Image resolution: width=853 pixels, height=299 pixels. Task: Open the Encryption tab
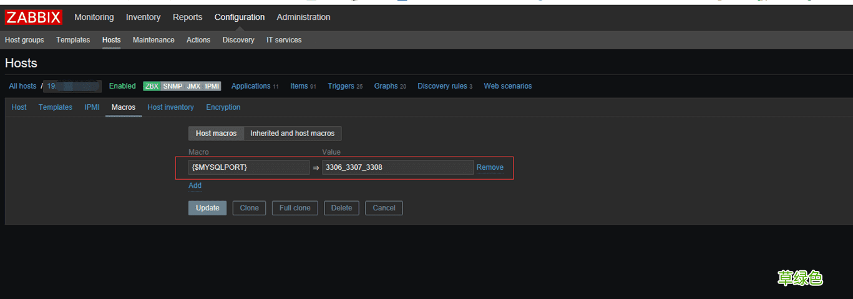coord(223,107)
